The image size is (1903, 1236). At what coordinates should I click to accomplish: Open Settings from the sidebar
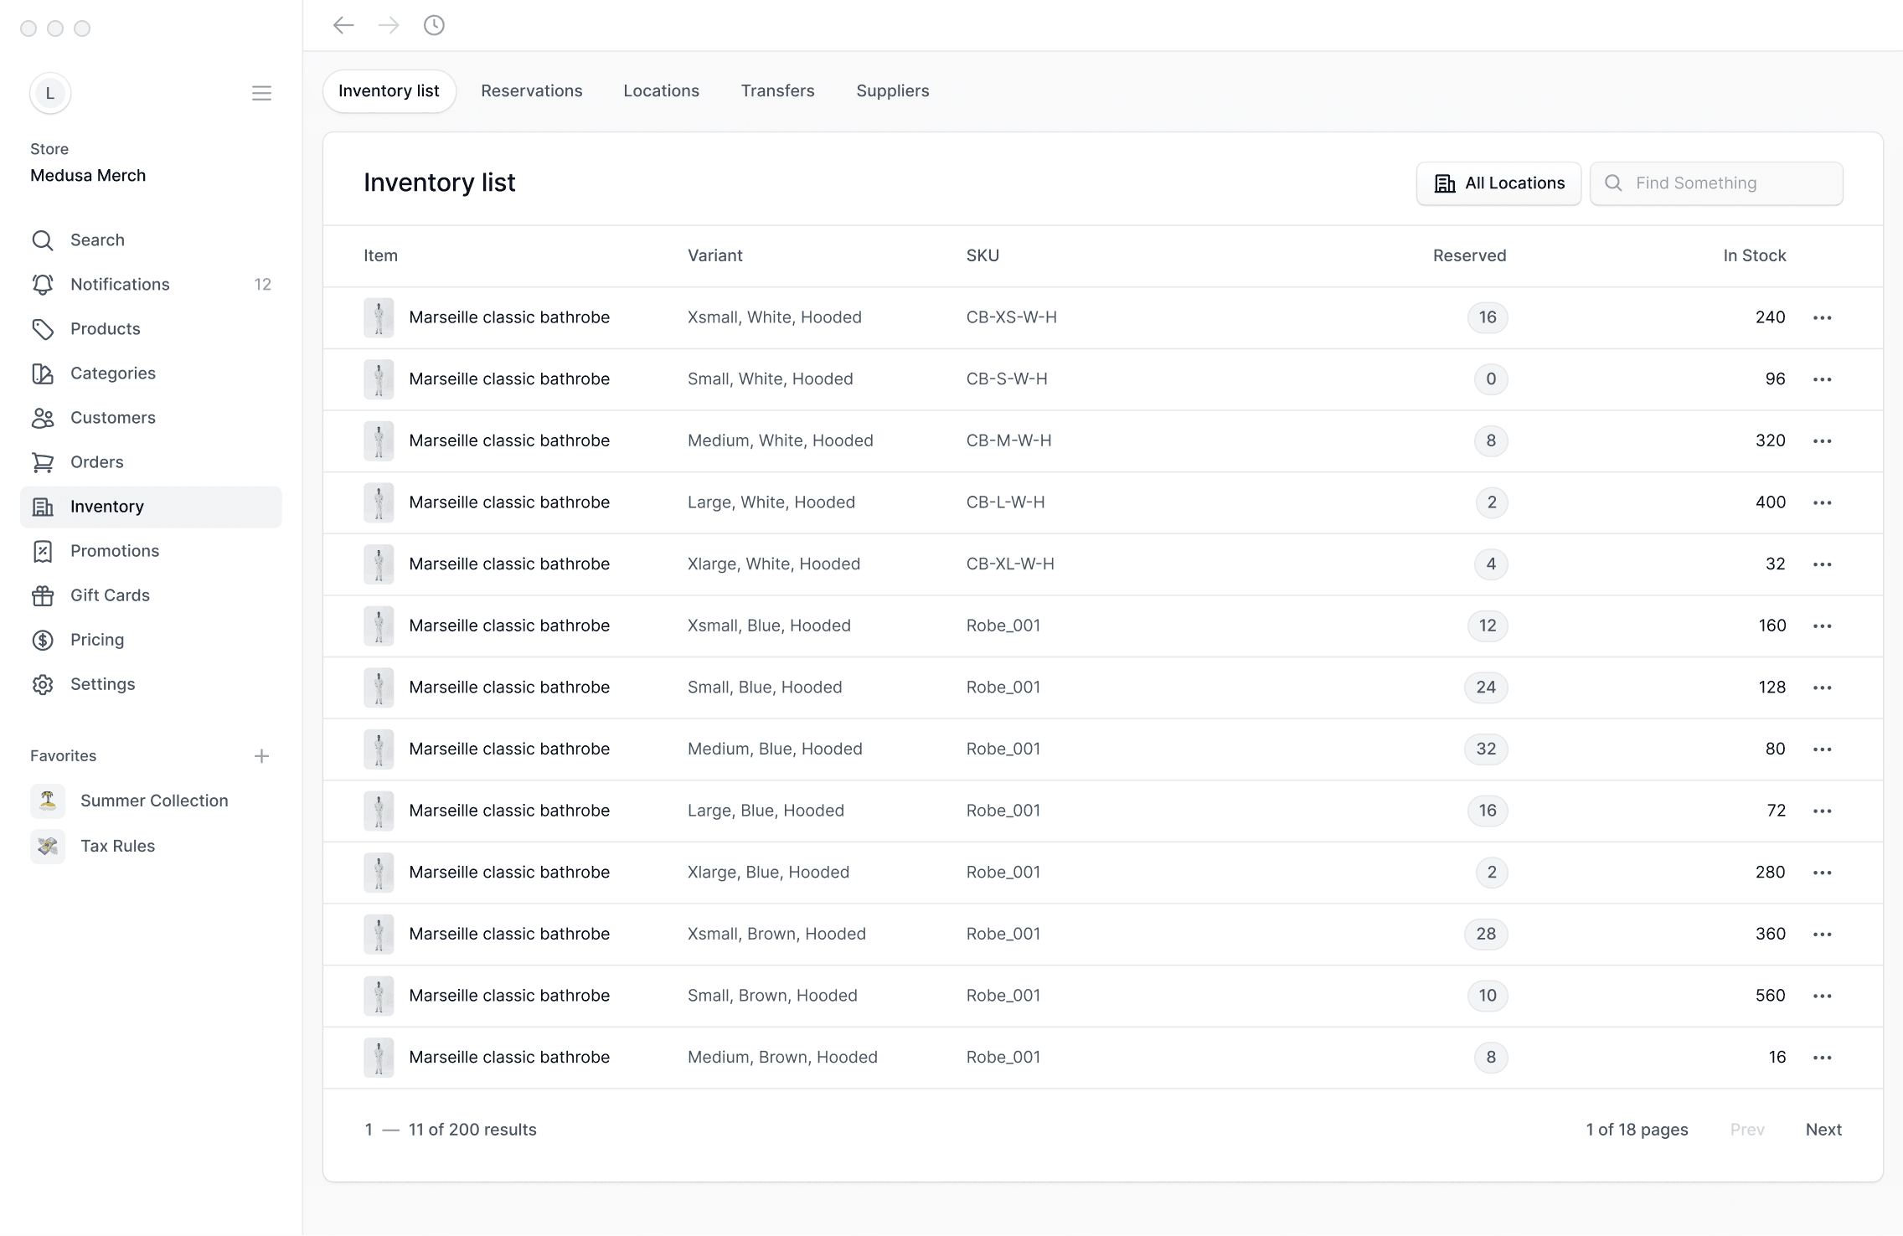click(102, 683)
